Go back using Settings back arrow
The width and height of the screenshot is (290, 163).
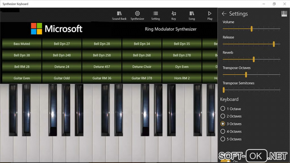coord(224,14)
